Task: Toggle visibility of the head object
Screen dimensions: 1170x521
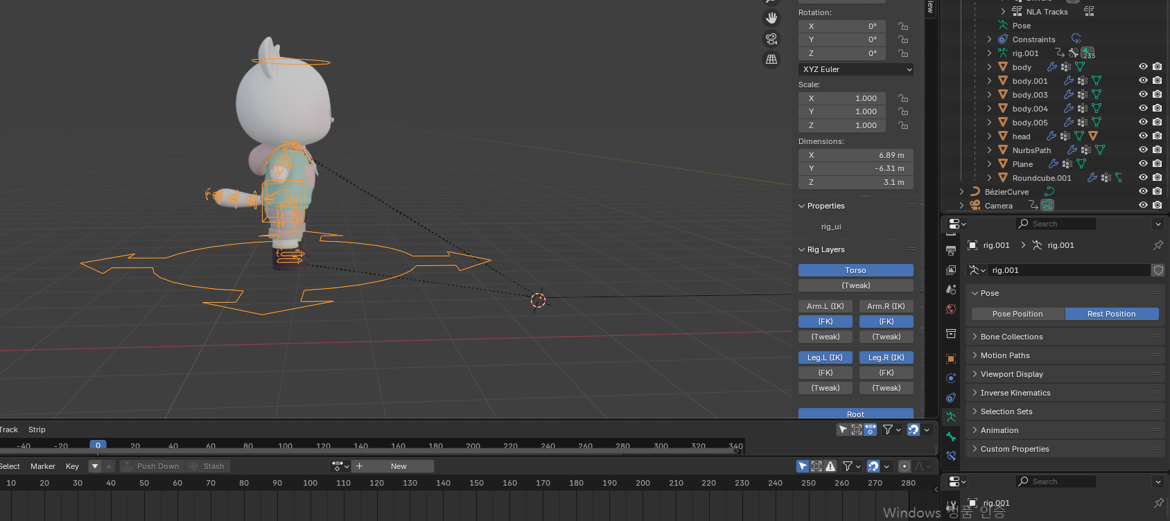Action: [x=1143, y=136]
